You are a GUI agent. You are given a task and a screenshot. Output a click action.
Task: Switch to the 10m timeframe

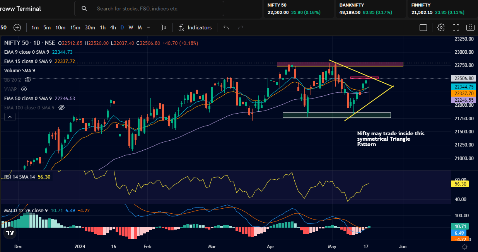[x=60, y=27]
